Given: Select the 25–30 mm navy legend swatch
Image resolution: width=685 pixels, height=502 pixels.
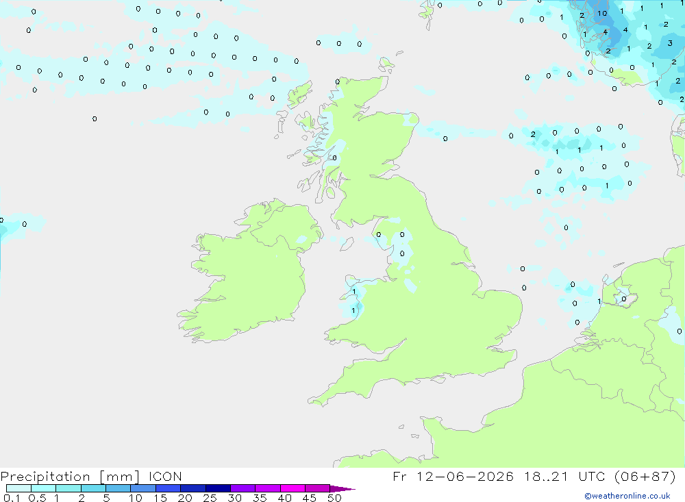Looking at the screenshot, I should point(218,488).
